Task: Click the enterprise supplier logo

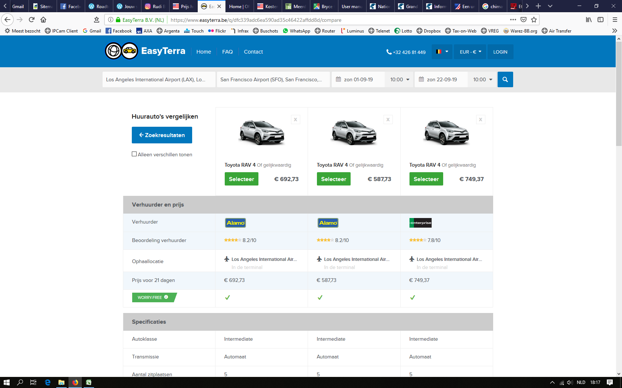Action: point(421,223)
